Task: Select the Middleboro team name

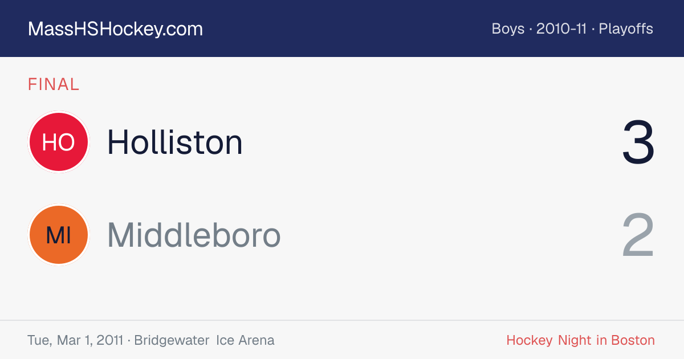Action: pyautogui.click(x=194, y=235)
